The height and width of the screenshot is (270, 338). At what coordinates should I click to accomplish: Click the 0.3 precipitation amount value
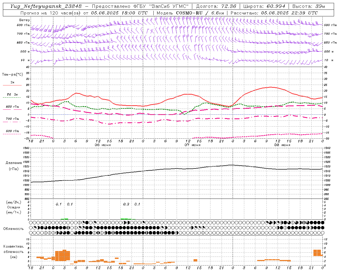click(x=126, y=204)
